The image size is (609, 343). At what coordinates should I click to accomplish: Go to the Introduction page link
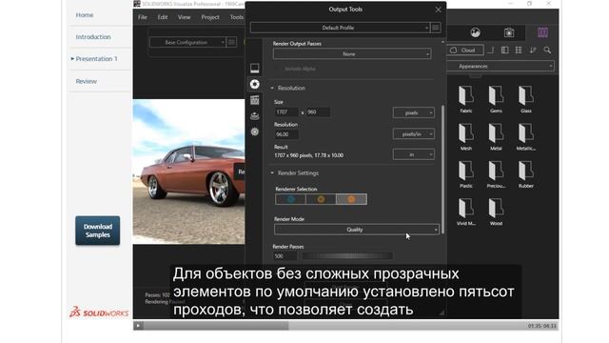93,37
